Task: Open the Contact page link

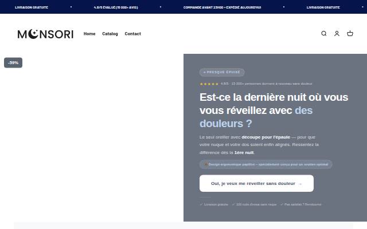Action: [132, 34]
